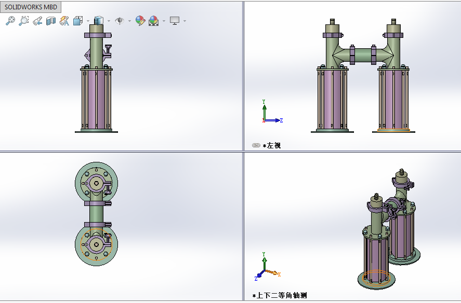Expand the Hide/Show Items dropdown arrow
The image size is (461, 303).
tap(129, 21)
